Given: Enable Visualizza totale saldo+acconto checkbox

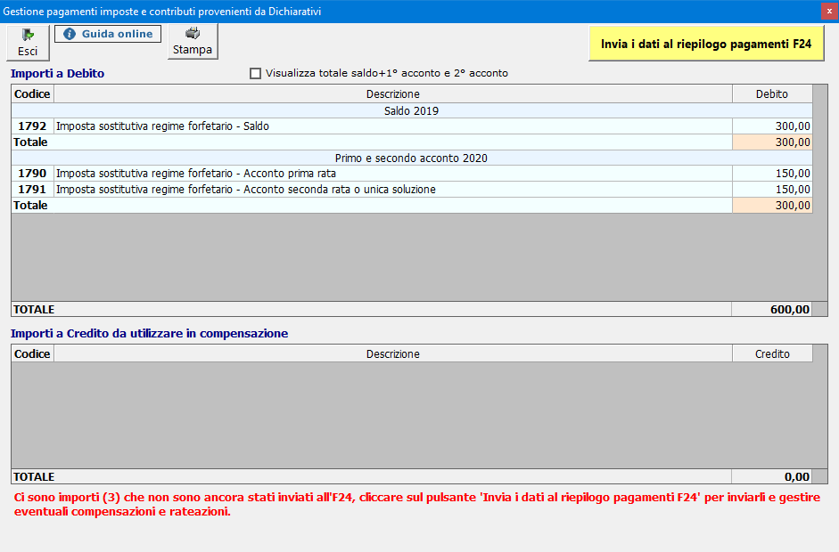Looking at the screenshot, I should tap(256, 73).
